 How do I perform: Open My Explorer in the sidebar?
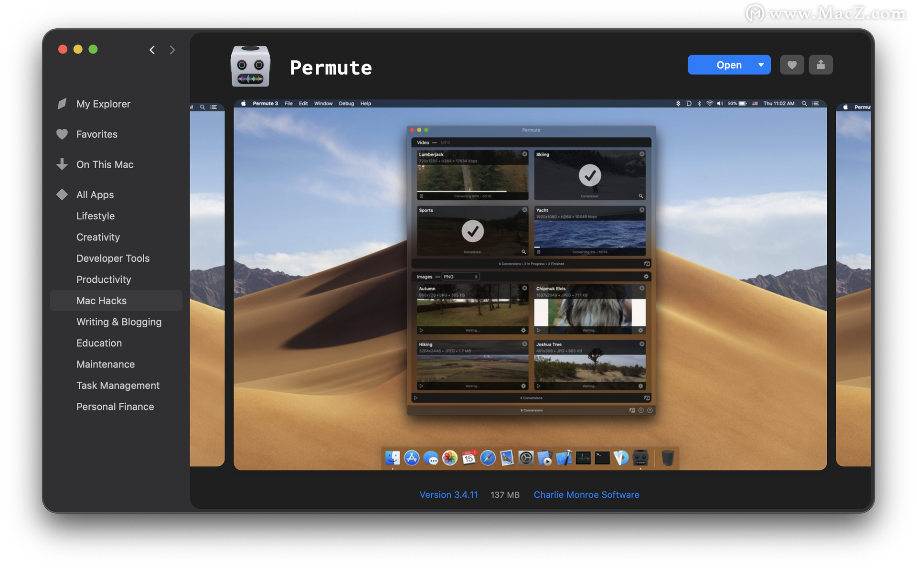pos(103,104)
